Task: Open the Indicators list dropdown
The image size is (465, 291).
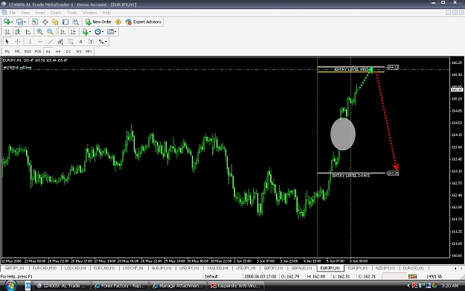Action: 86,32
